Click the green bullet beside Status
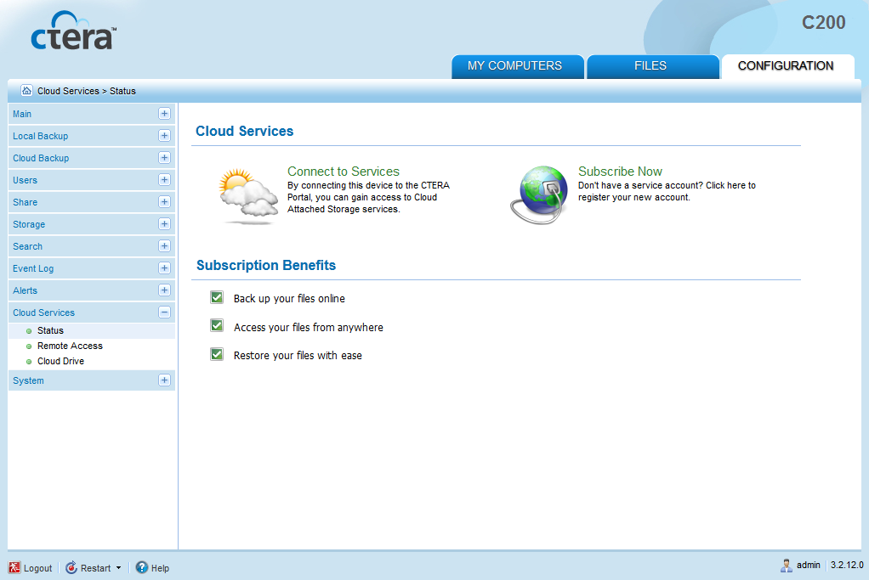The image size is (869, 580). (x=29, y=331)
